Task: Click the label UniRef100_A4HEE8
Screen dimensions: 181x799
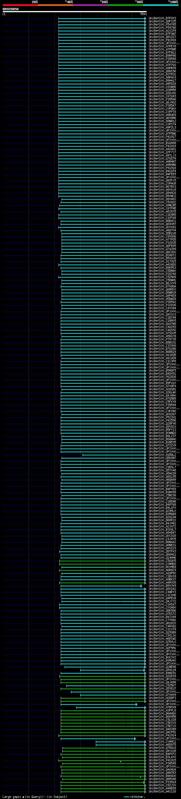Action: 162,788
